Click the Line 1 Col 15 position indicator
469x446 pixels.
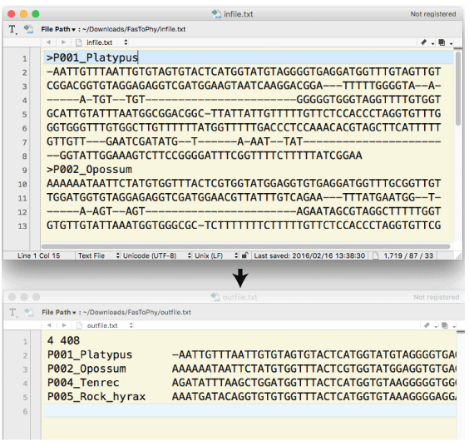pyautogui.click(x=38, y=255)
